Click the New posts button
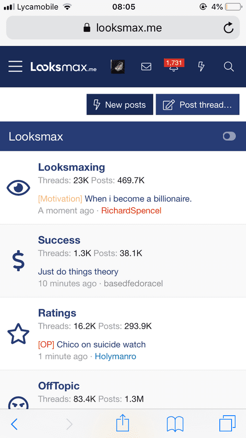This screenshot has height=438, width=246. point(120,105)
